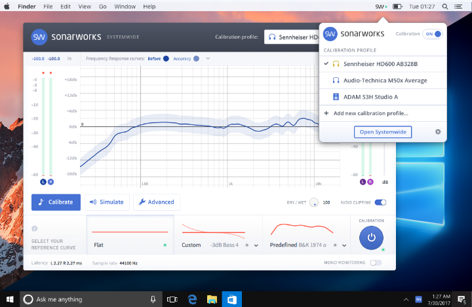Viewport: 472px width, 307px height.
Task: Launch Microsoft Edge from taskbar
Action: (192, 299)
